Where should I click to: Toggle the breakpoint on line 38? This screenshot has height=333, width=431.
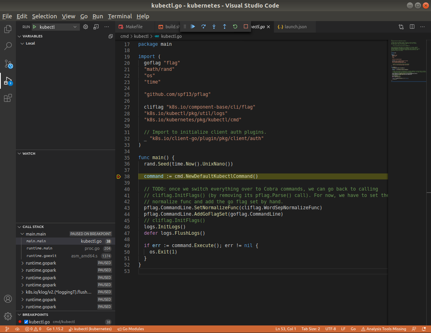coord(119,176)
